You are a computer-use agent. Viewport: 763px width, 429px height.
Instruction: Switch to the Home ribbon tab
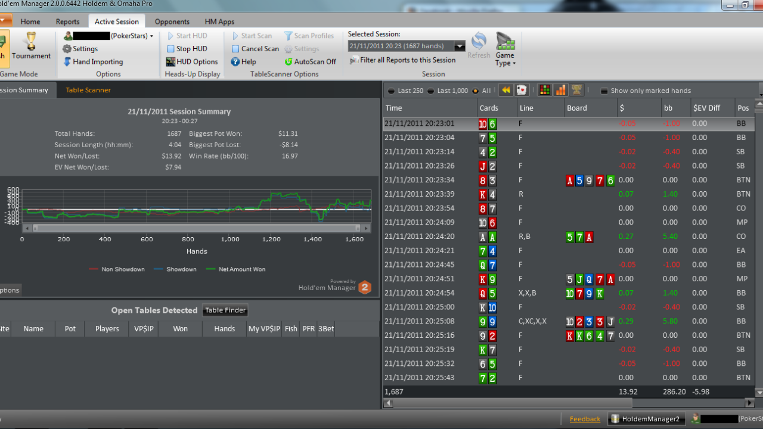[30, 21]
